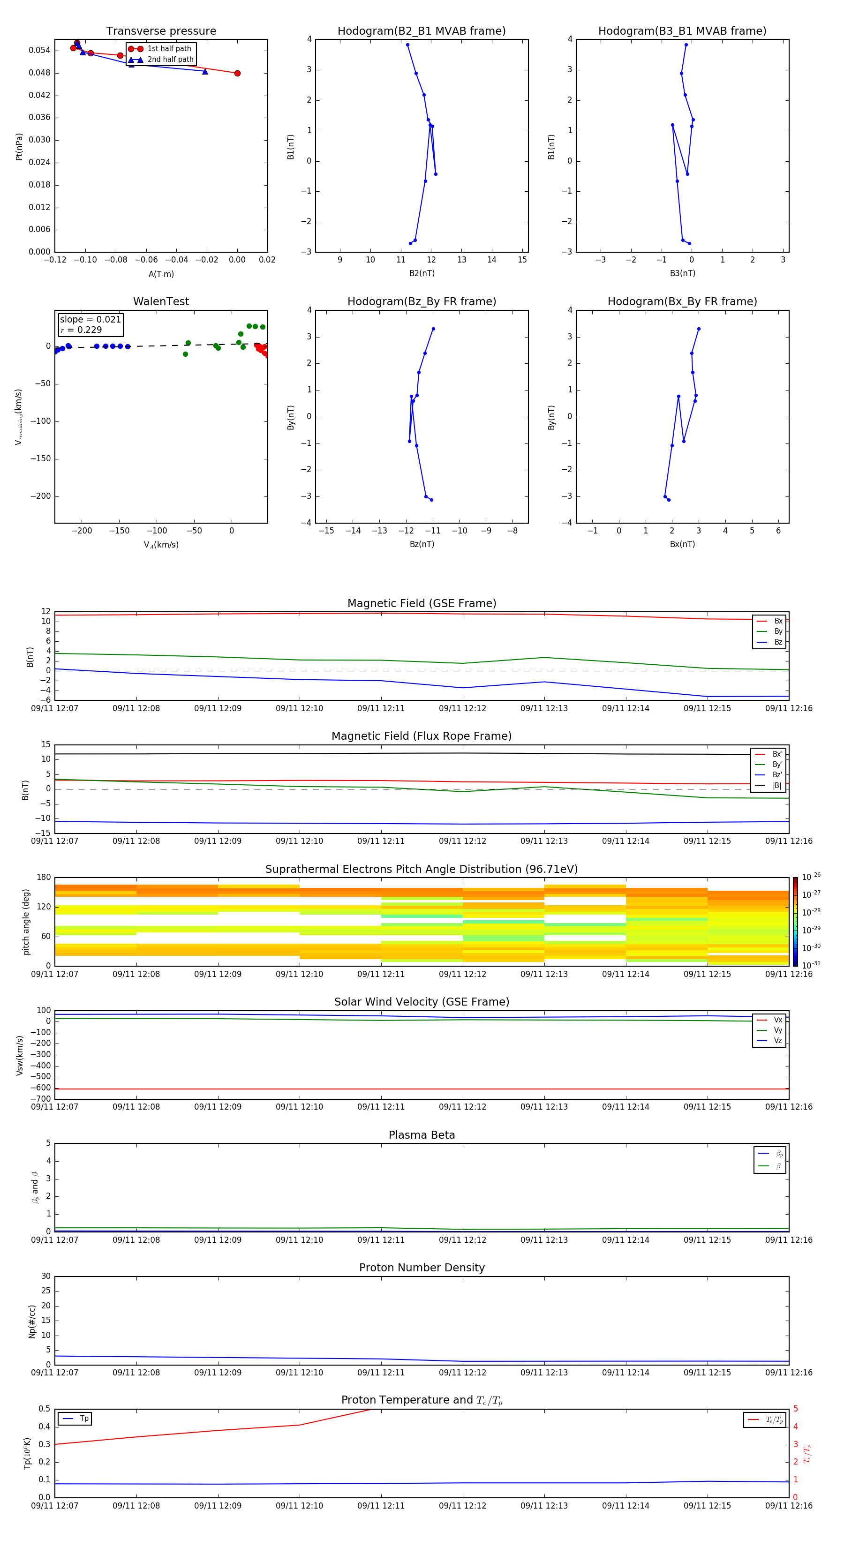The image size is (844, 1547).
Task: Click 'Bx(nT)' axis label in hodogram
Action: point(682,544)
